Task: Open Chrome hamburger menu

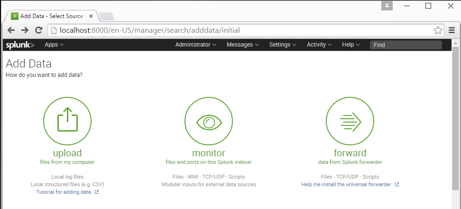Action: pyautogui.click(x=452, y=30)
